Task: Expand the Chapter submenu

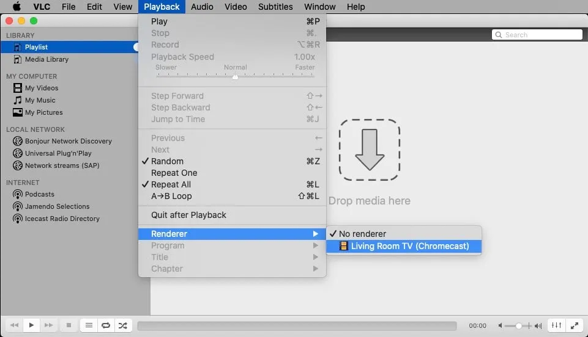Action: click(x=232, y=269)
